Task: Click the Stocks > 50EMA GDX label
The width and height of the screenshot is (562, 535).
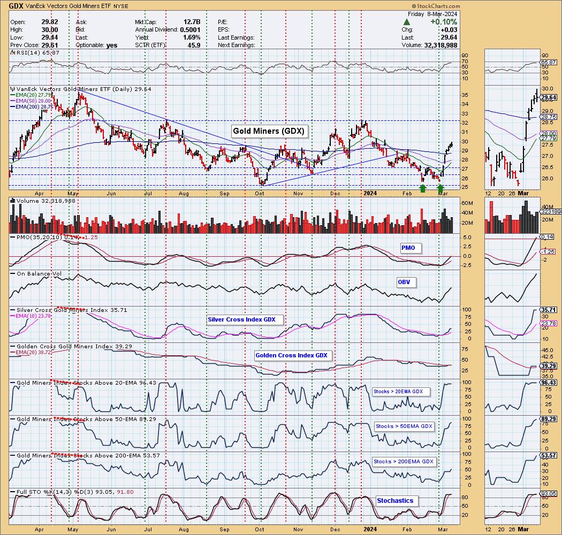Action: coord(404,426)
